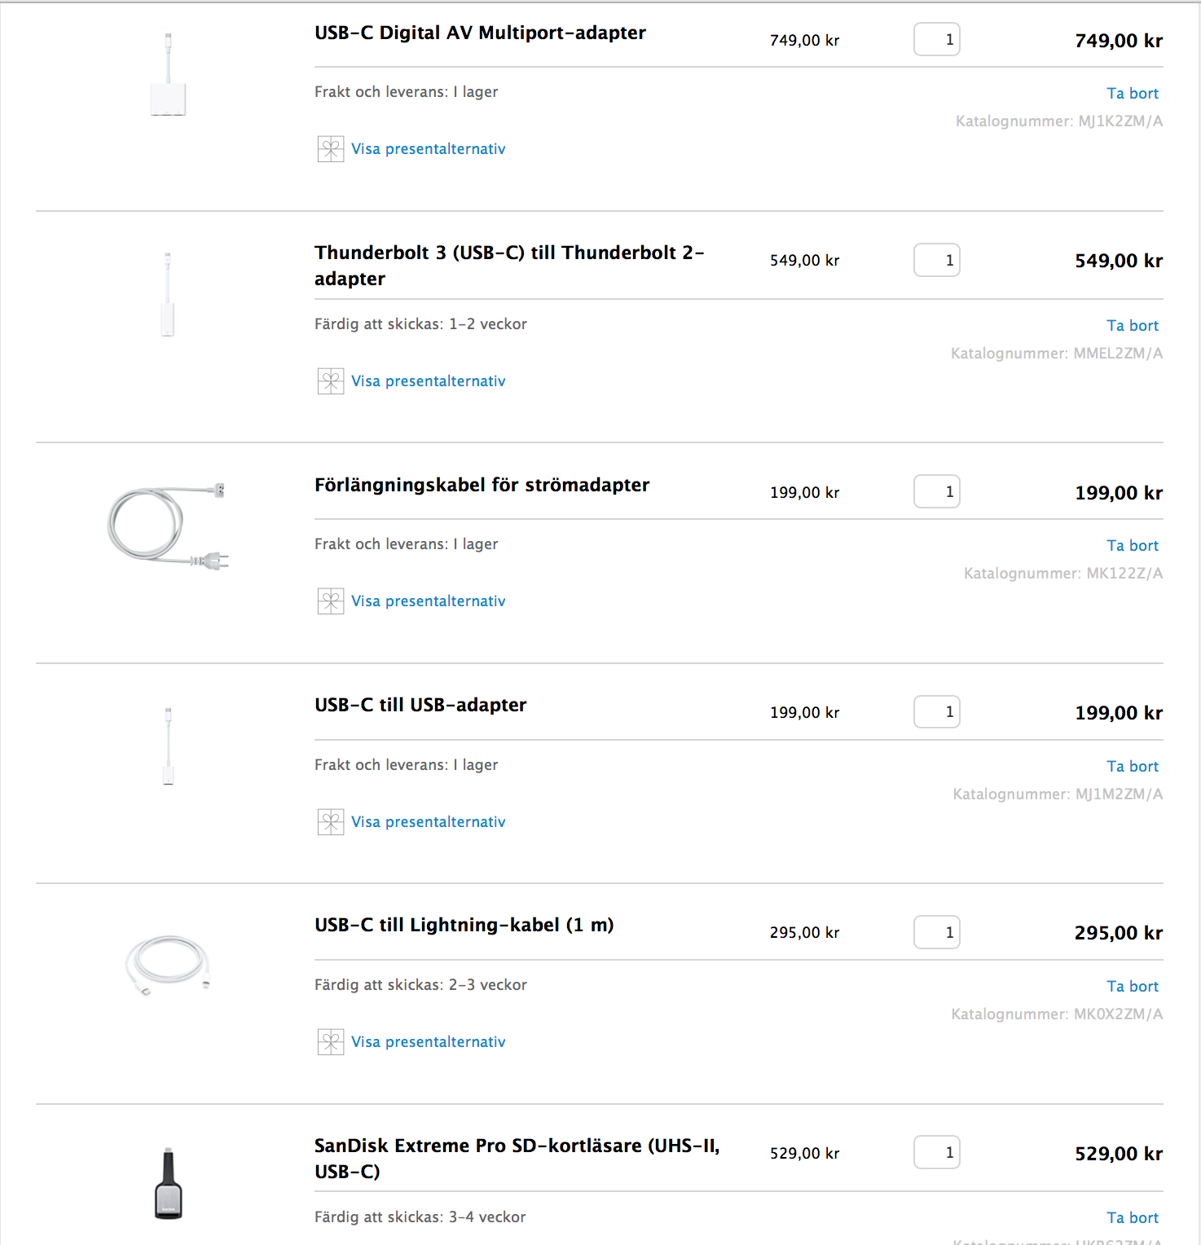Remove USB-C till Lightning-kabel with Ta bort
1201x1245 pixels.
click(x=1132, y=987)
